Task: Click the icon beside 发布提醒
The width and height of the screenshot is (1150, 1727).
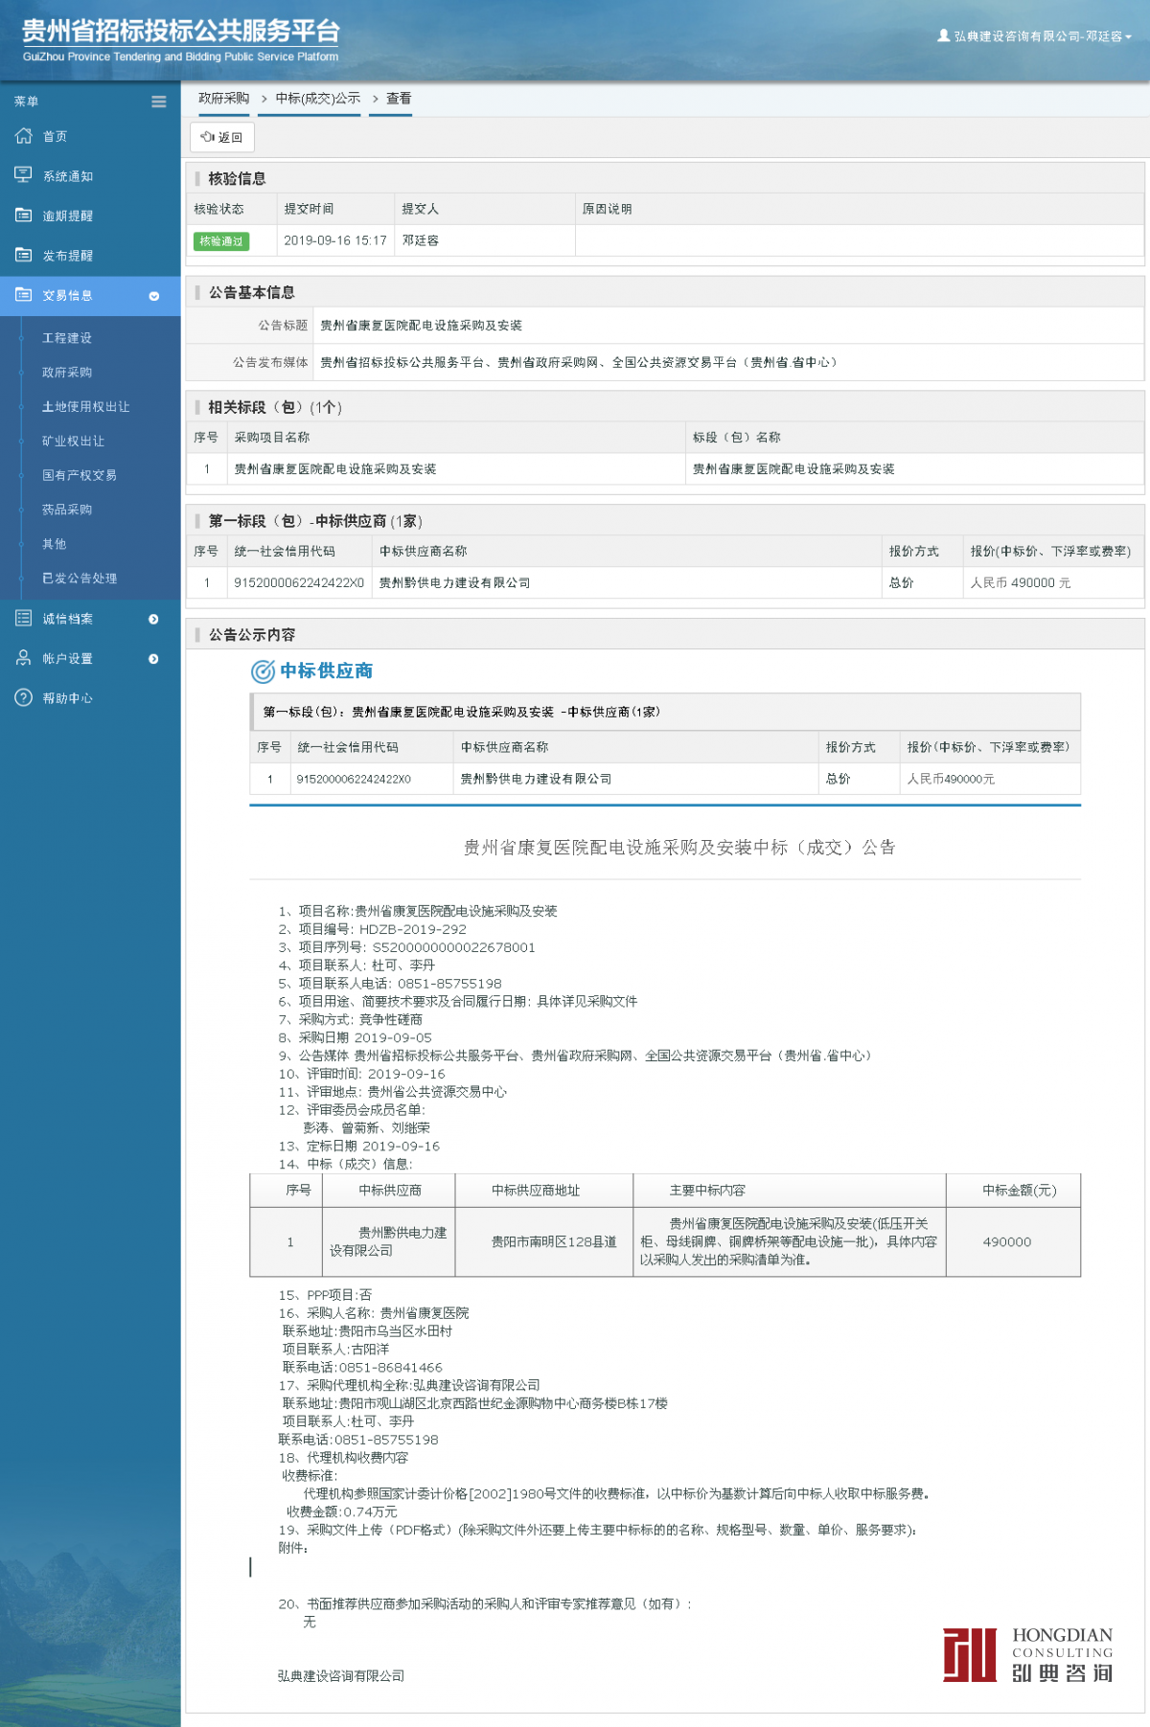Action: point(24,255)
